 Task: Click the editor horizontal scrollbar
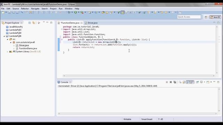(x=139, y=76)
